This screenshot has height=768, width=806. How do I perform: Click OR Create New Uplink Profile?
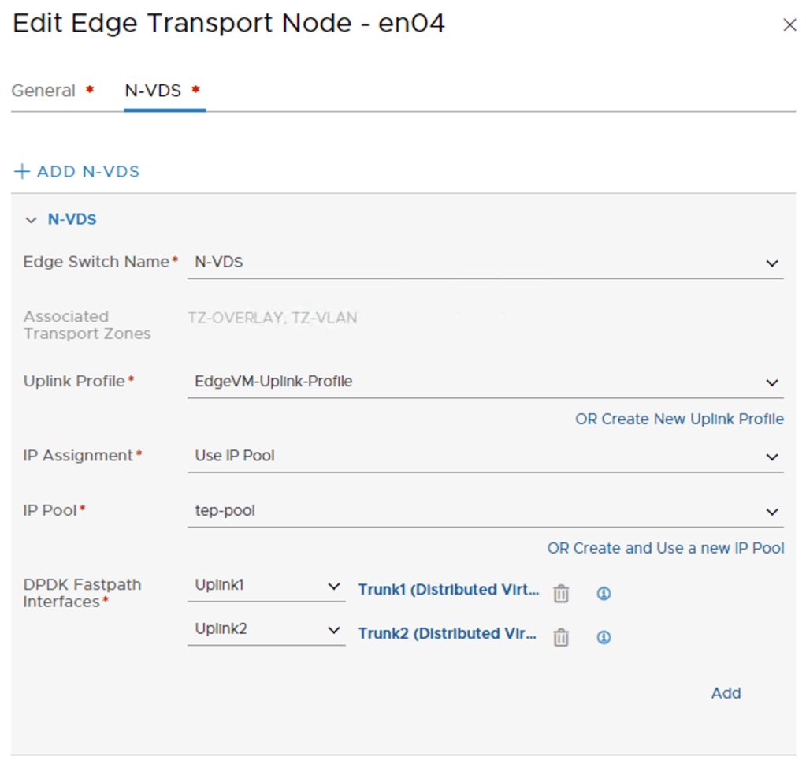[x=679, y=419]
